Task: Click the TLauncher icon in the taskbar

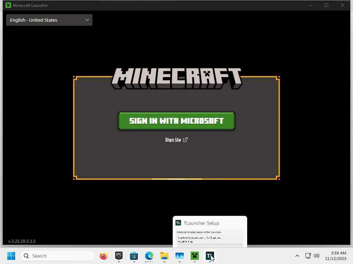Action: pyautogui.click(x=210, y=256)
